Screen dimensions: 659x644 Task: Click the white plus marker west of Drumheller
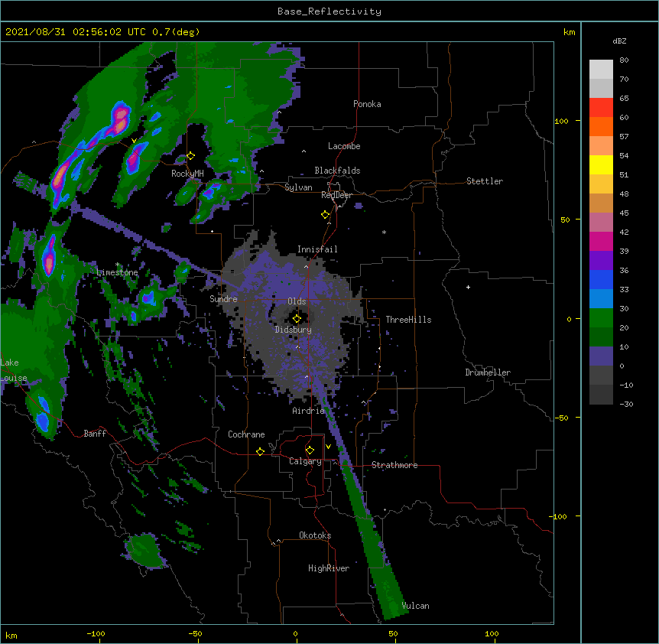pyautogui.click(x=468, y=287)
